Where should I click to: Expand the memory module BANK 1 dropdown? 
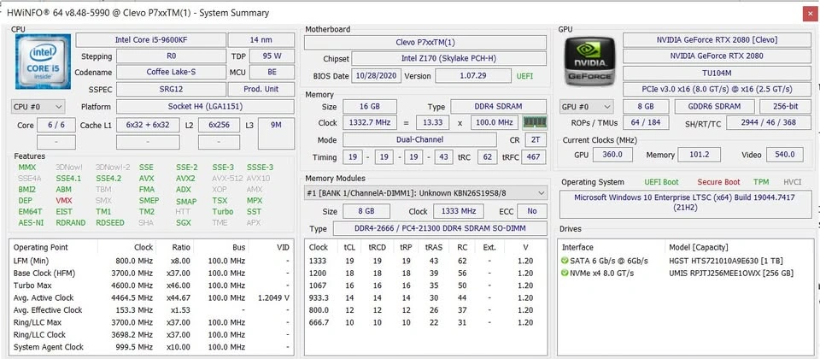click(x=425, y=193)
